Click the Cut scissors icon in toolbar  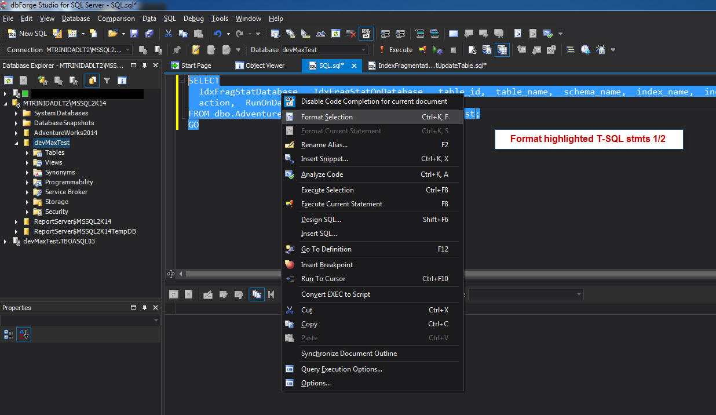169,34
